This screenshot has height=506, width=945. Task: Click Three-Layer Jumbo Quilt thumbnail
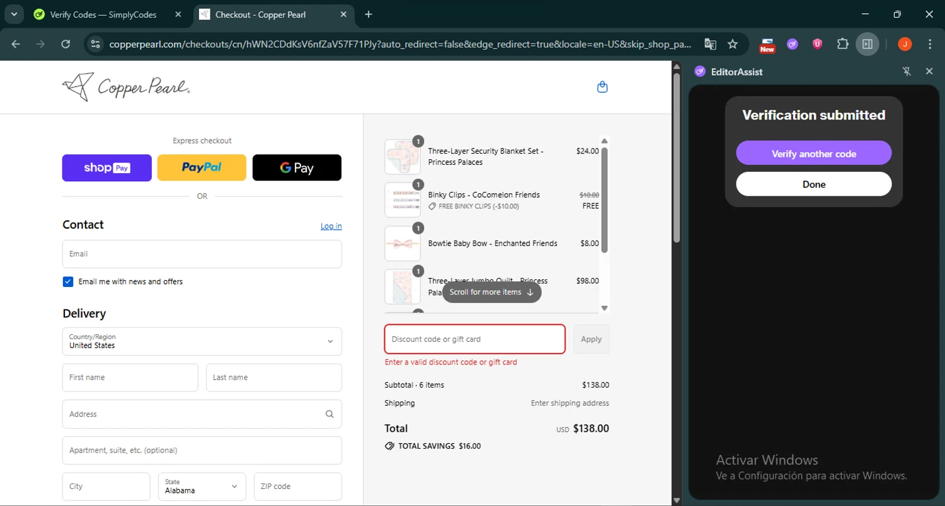pyautogui.click(x=403, y=287)
